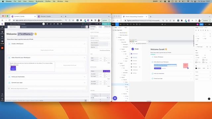Open the Candu logo home icon
Viewport: 212px width, 119px height.
[2, 24]
